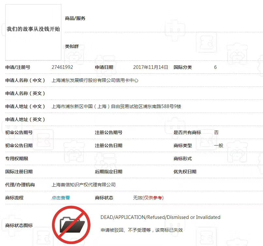The image size is (263, 246).
Task: Click the 商标形式 label
Action: [183, 159]
